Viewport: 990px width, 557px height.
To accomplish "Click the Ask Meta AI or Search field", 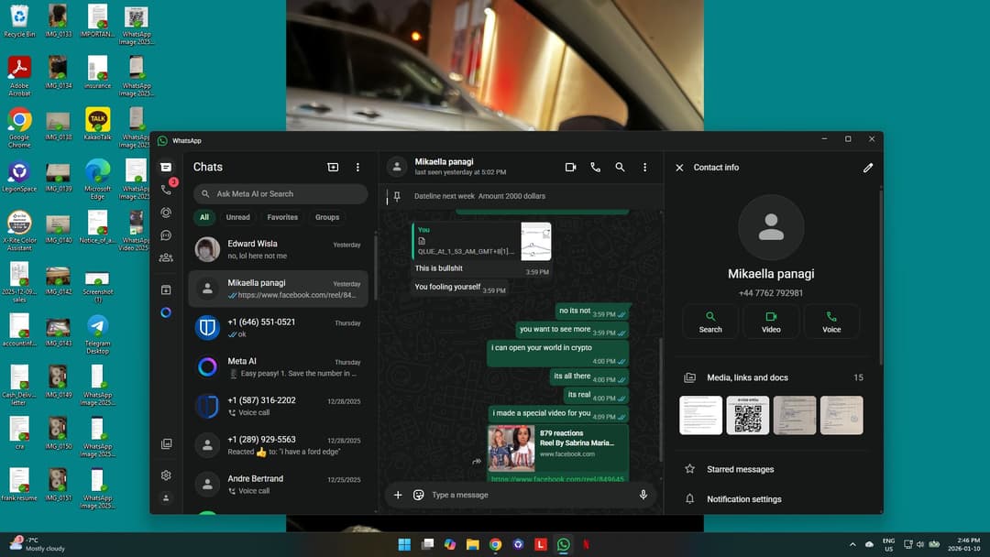I will 280,193.
